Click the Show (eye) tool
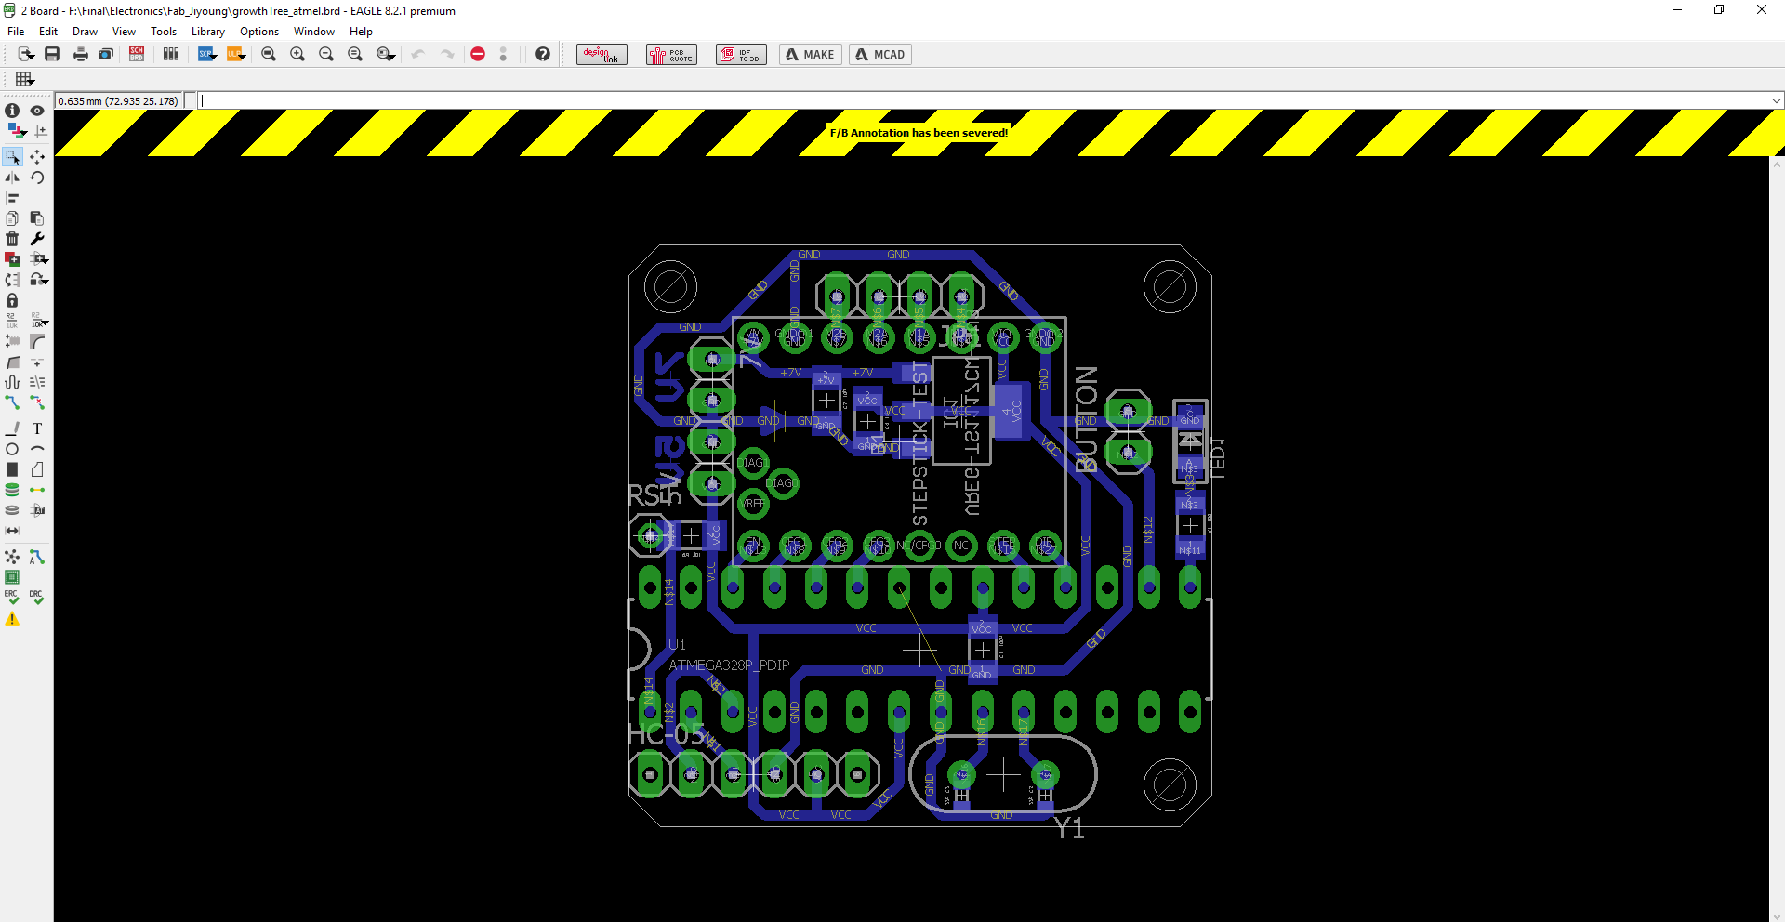The width and height of the screenshot is (1785, 922). tap(37, 111)
